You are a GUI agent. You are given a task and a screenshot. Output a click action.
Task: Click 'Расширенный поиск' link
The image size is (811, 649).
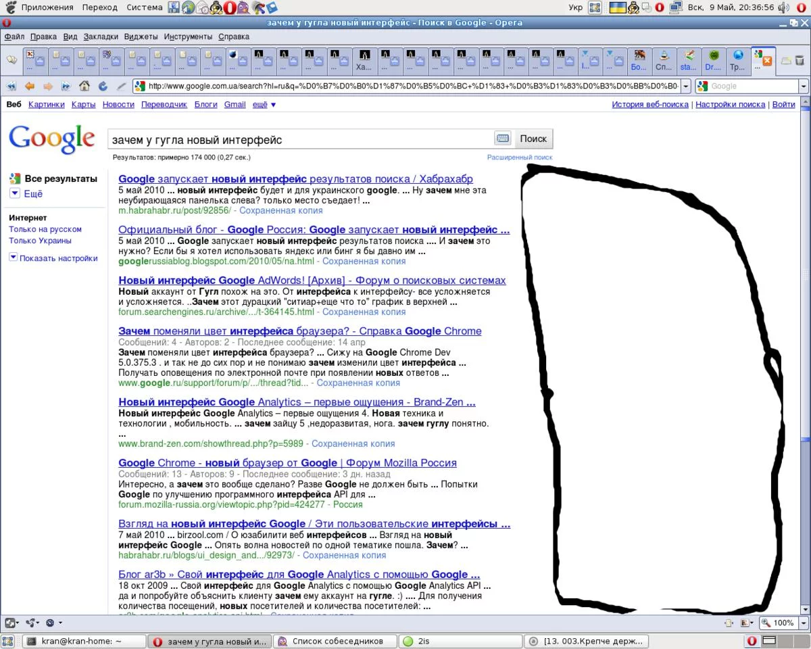click(x=520, y=158)
